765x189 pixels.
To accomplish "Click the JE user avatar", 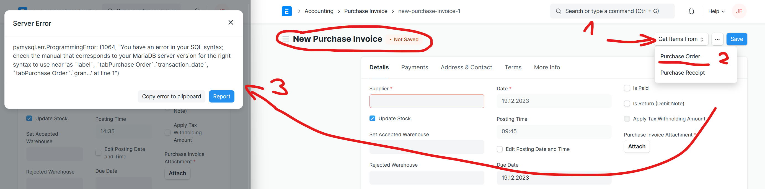I will [x=739, y=11].
